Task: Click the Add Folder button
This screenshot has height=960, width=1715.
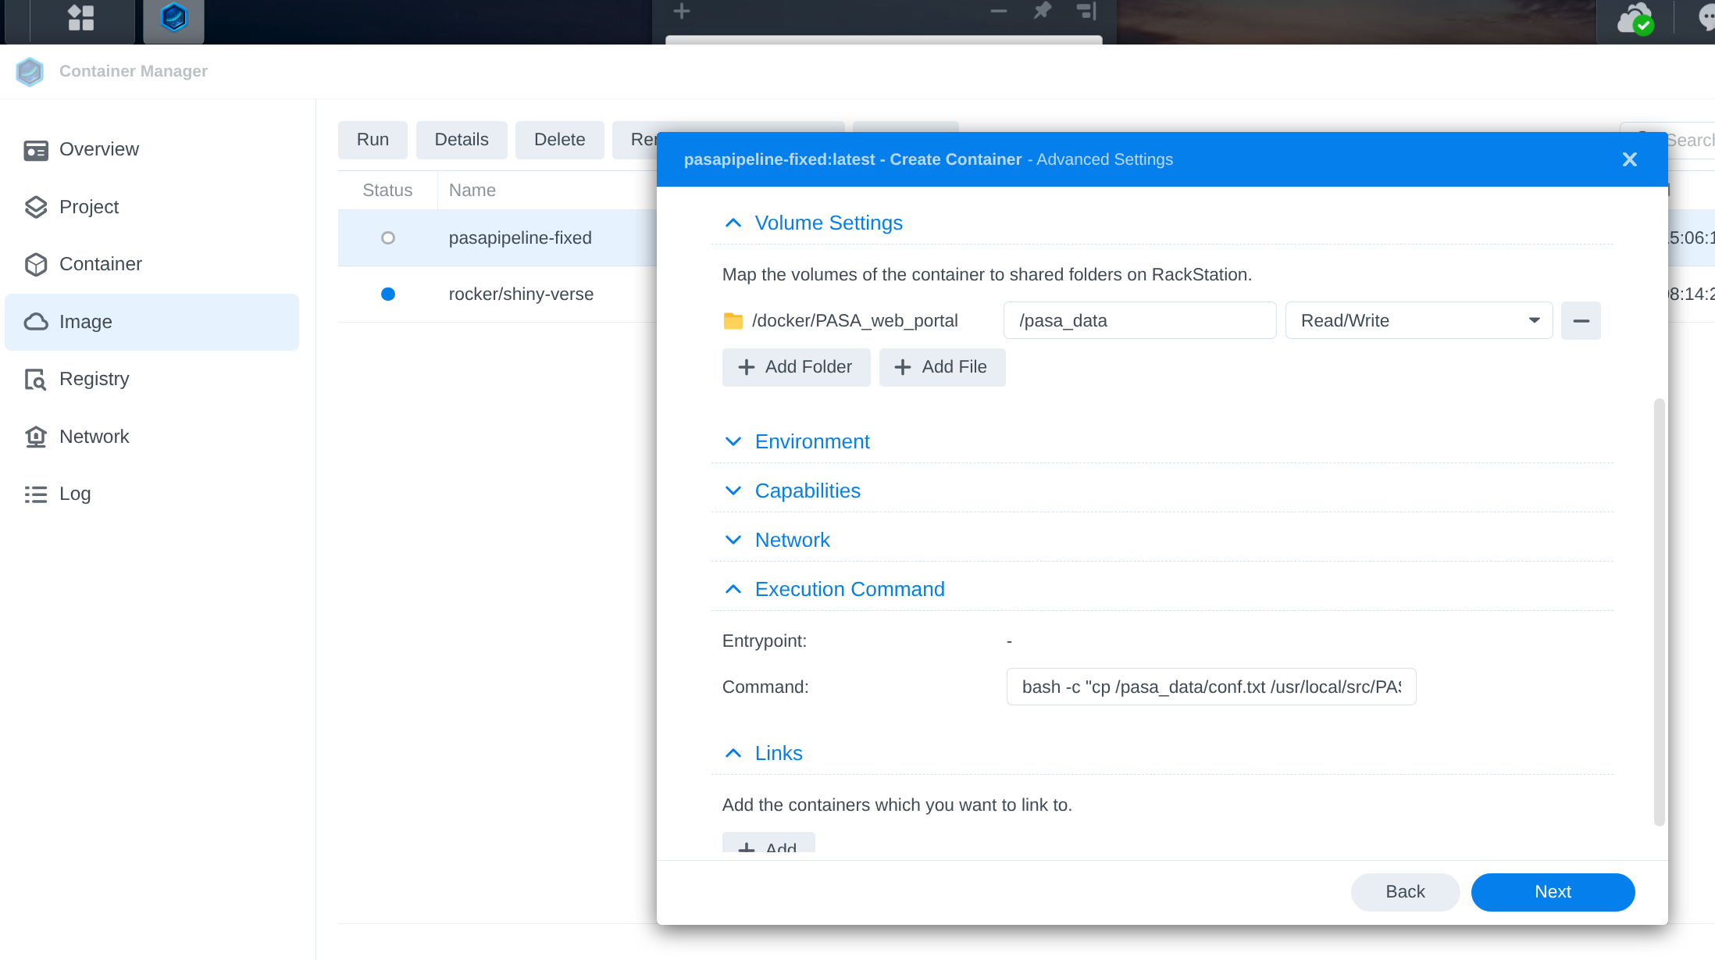Action: [796, 367]
